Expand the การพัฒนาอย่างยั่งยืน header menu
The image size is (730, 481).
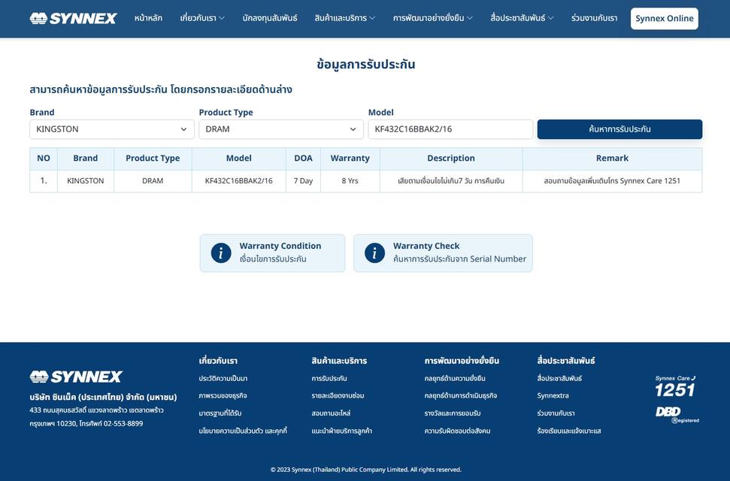tap(432, 18)
